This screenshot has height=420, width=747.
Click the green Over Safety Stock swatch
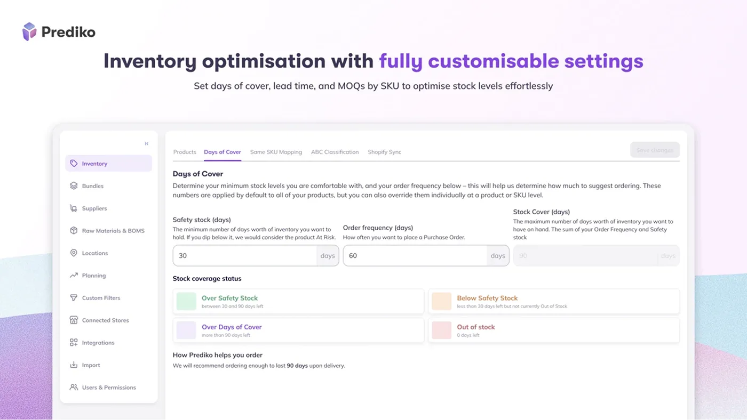(x=187, y=301)
